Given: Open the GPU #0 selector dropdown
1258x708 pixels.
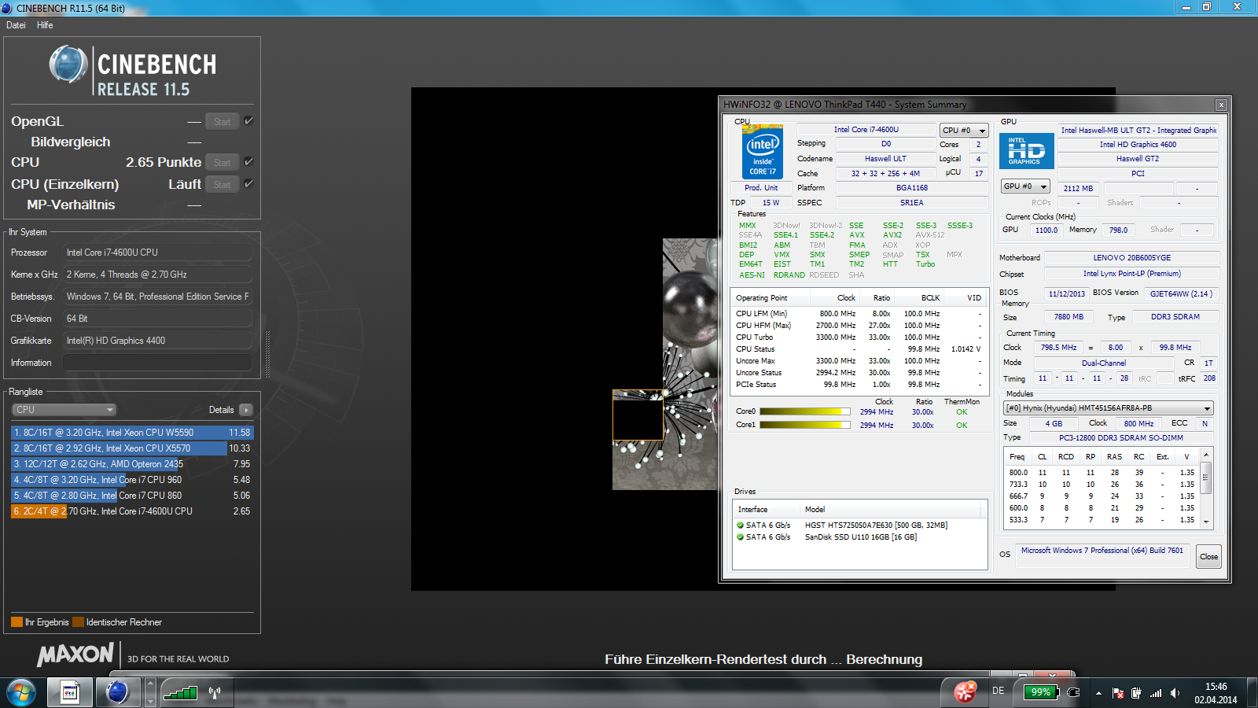Looking at the screenshot, I should pos(1025,186).
